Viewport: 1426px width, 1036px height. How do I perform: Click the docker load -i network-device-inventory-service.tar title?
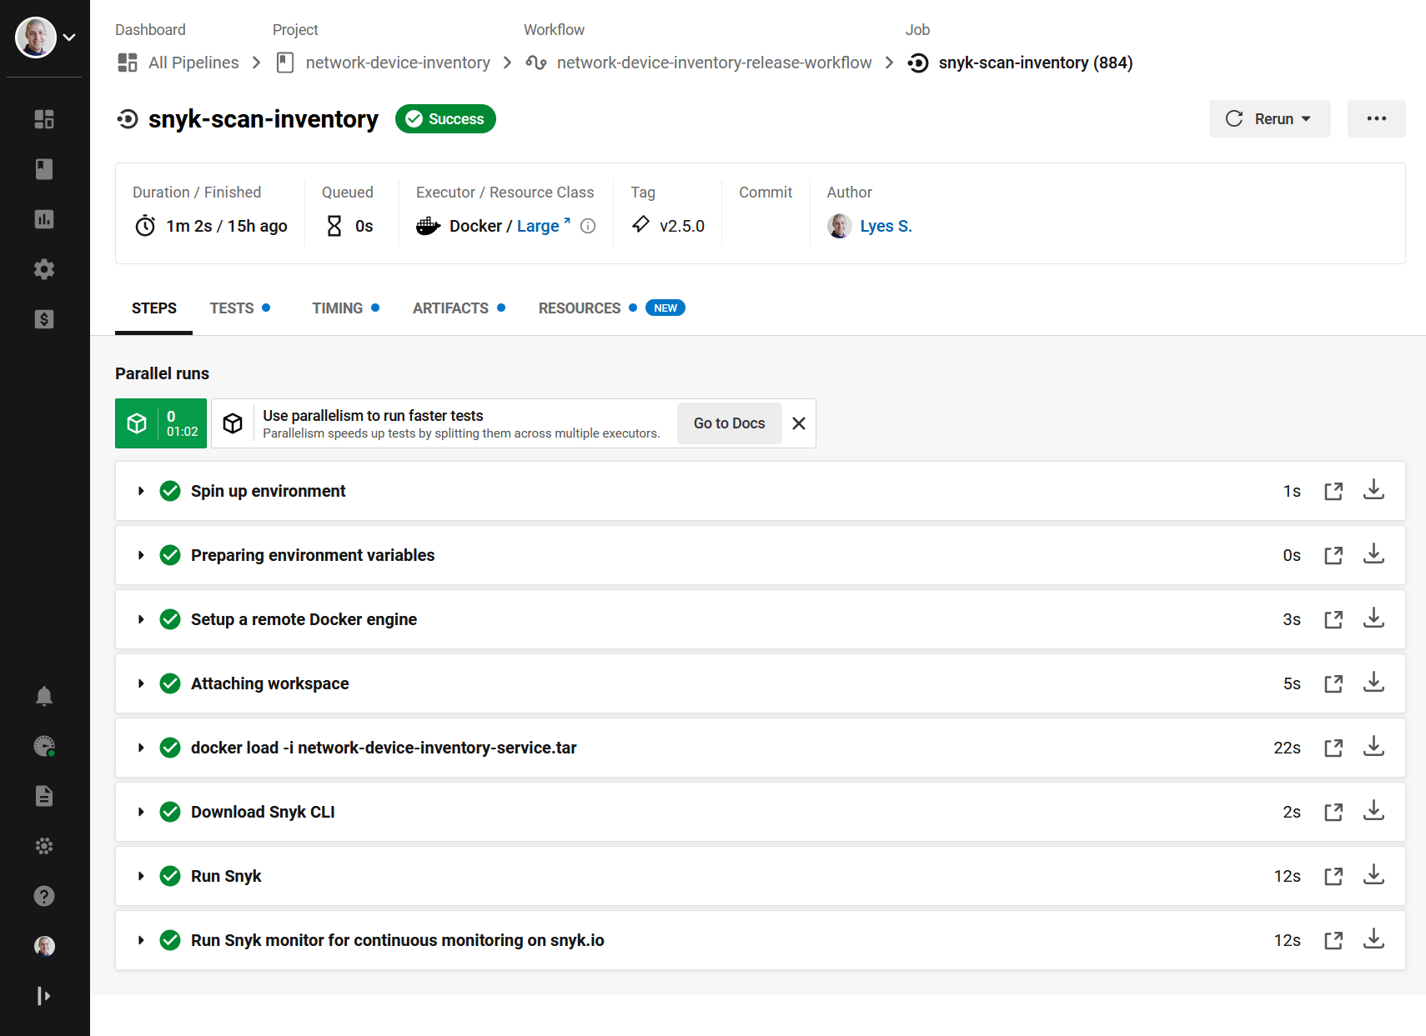pyautogui.click(x=384, y=748)
